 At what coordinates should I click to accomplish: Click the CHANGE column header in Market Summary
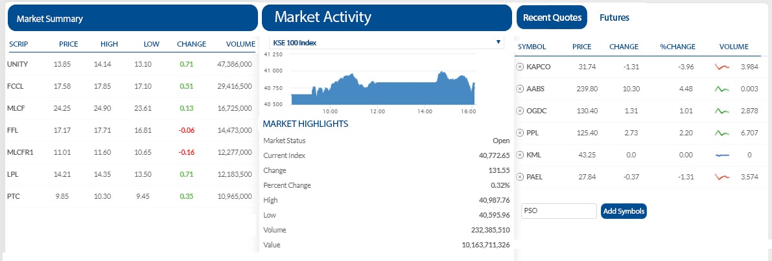(191, 44)
